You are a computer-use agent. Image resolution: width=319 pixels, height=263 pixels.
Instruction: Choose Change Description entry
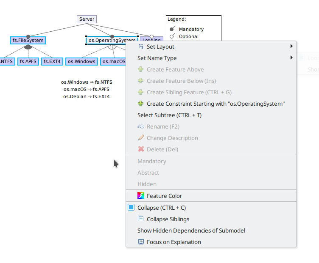point(211,138)
